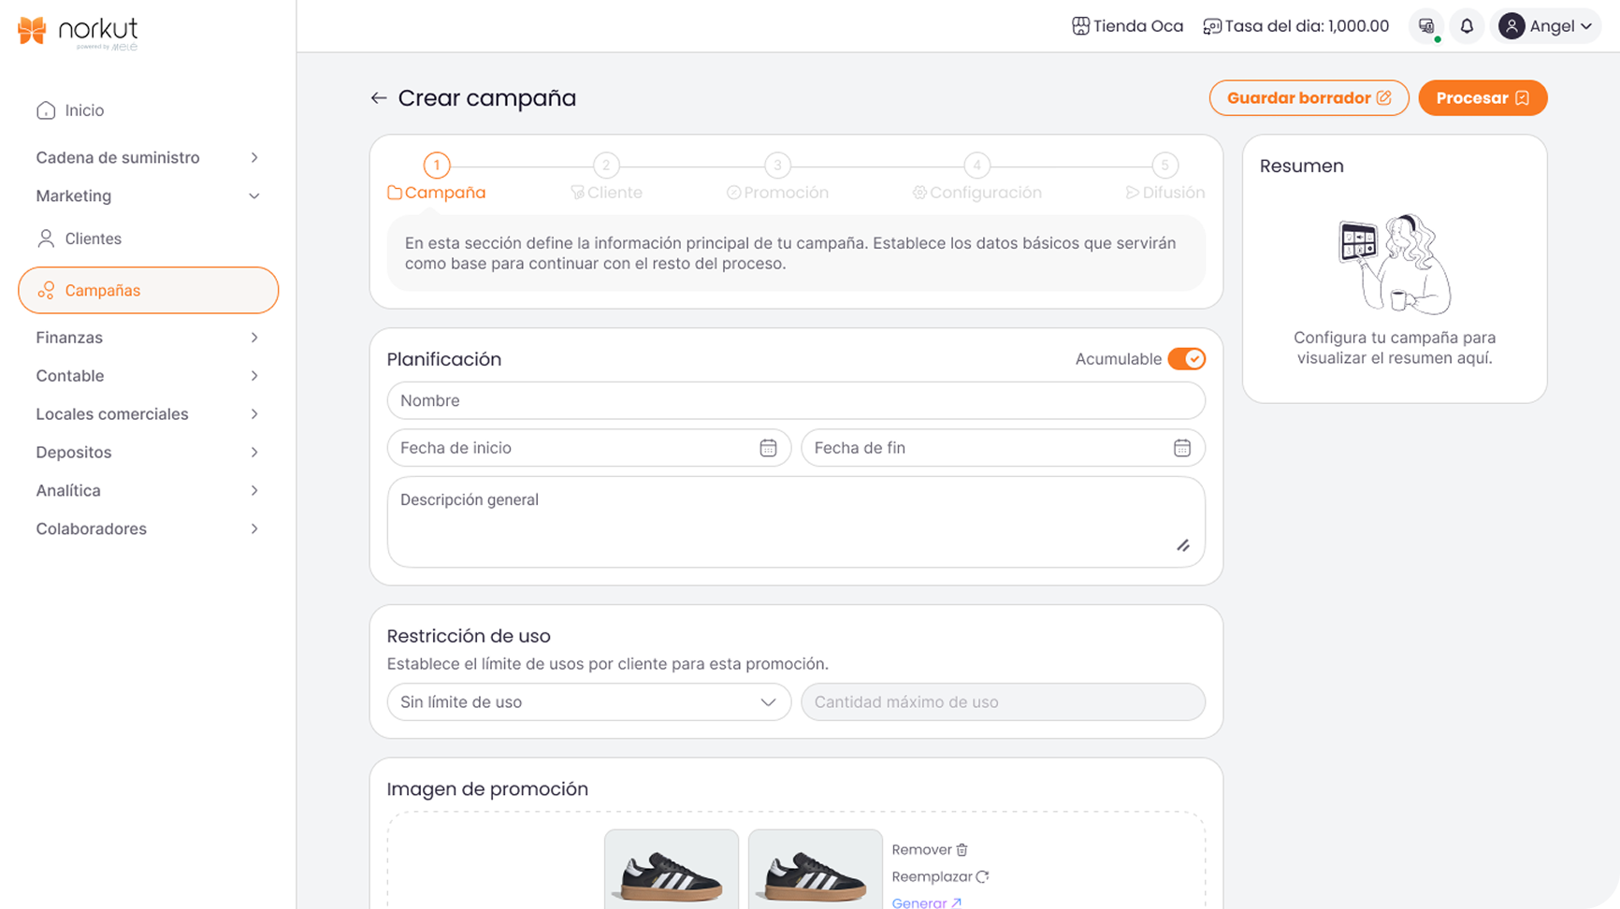Click the Campañas icon in the sidebar
This screenshot has height=909, width=1620.
45,290
